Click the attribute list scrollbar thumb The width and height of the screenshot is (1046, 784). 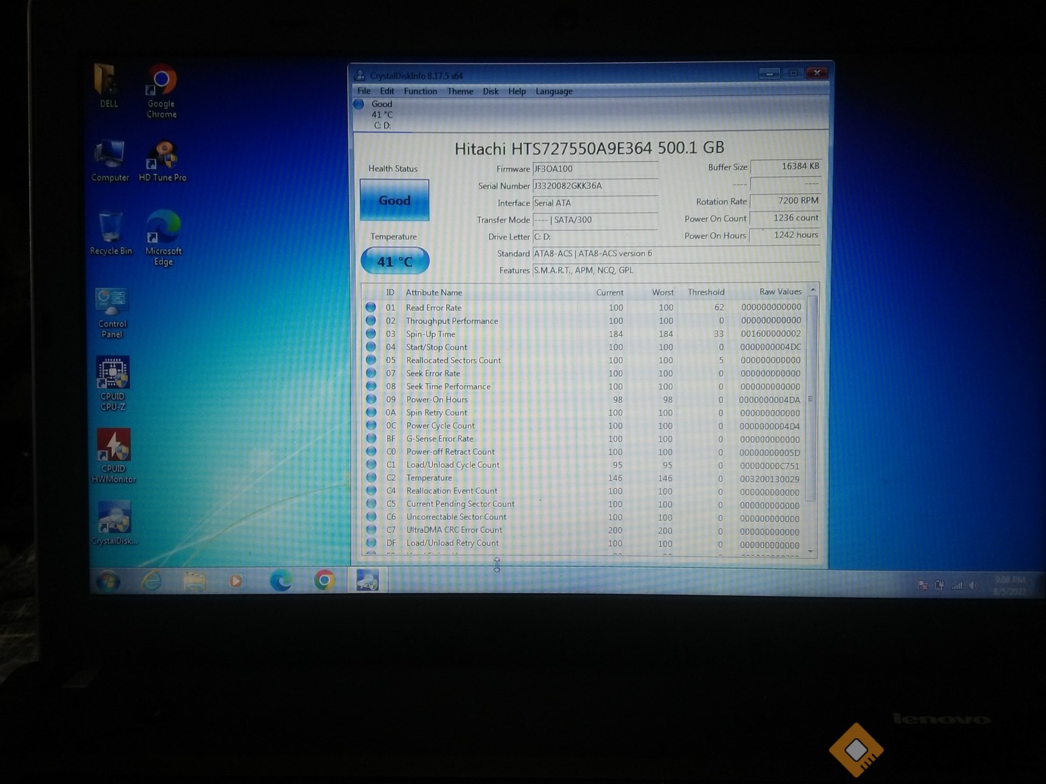click(x=811, y=399)
